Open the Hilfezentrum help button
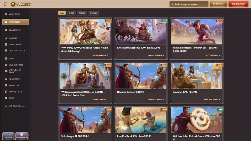 click(x=22, y=136)
